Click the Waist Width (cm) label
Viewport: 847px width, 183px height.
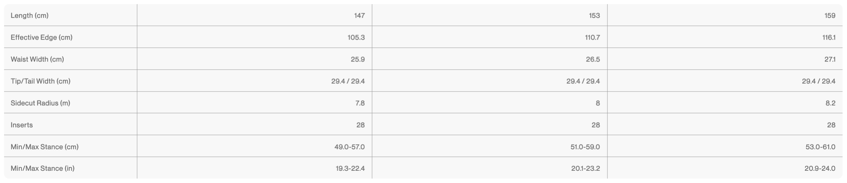click(37, 59)
